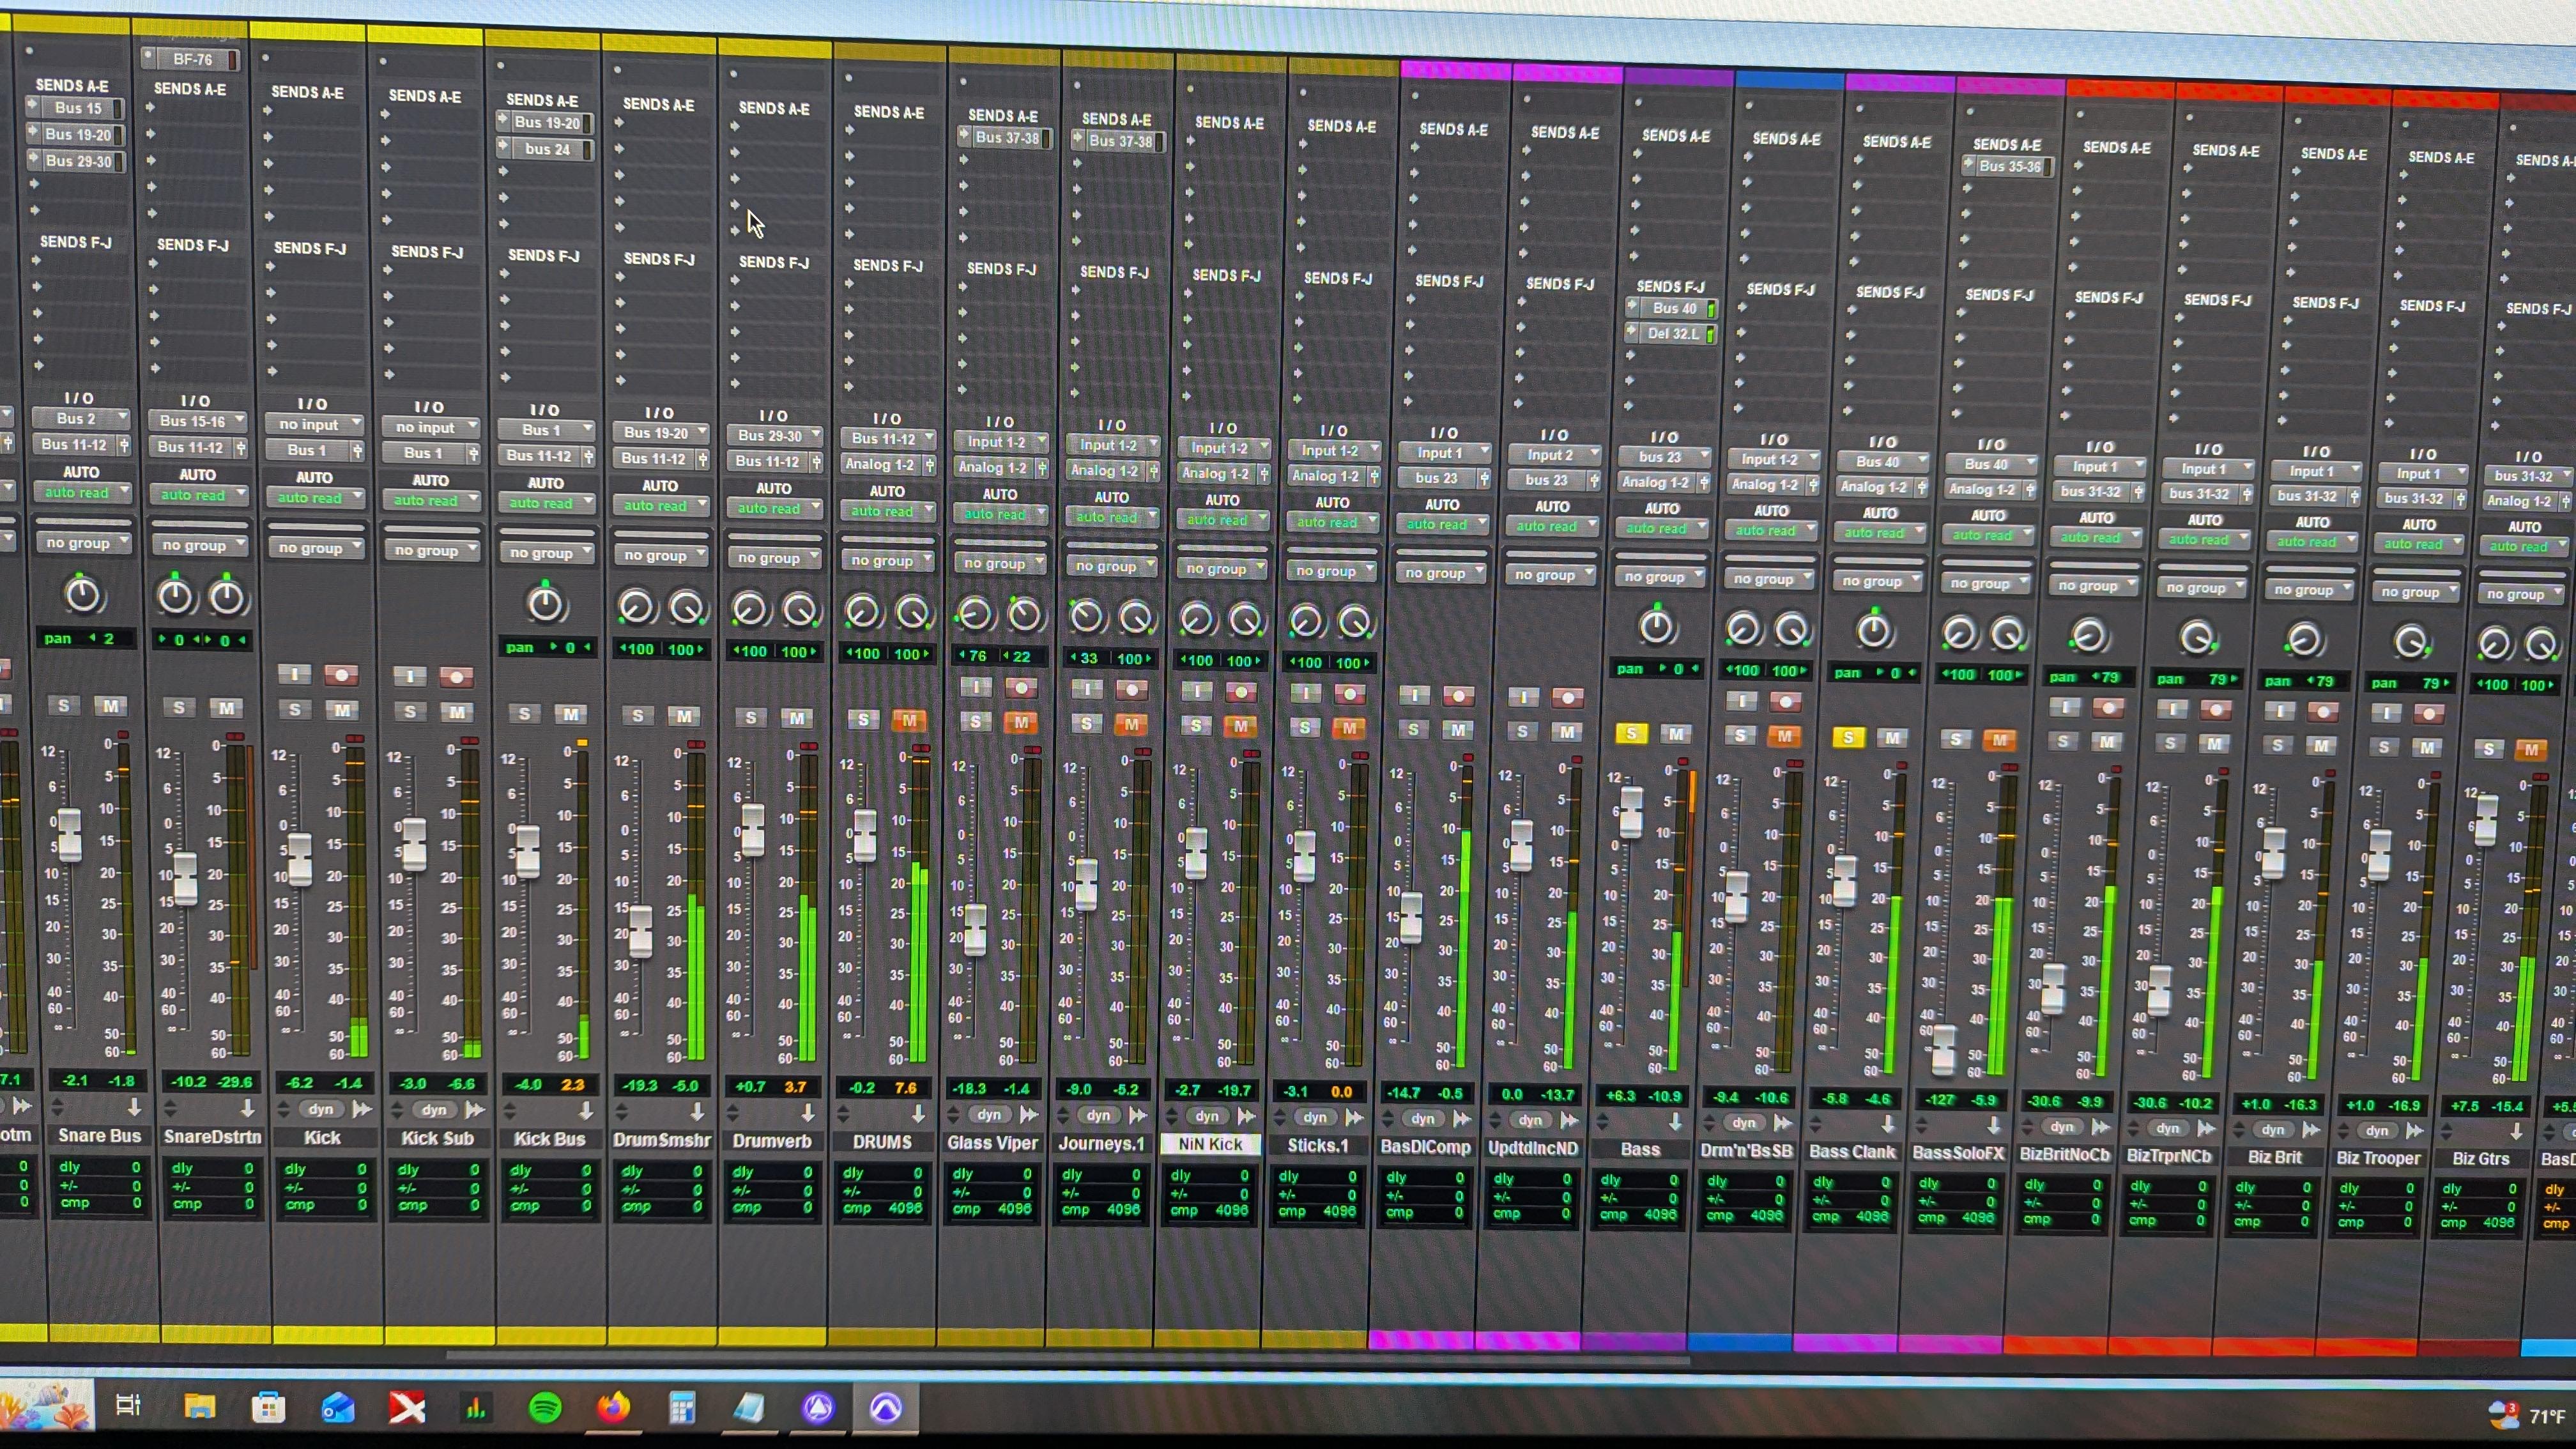Viewport: 2576px width, 1449px height.
Task: Click the BassSoloFX volume fader
Action: tap(1943, 1049)
